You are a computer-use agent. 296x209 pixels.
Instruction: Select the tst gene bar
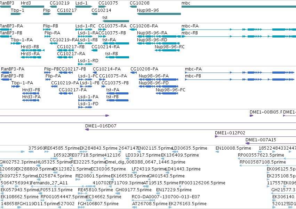click(x=116, y=21)
